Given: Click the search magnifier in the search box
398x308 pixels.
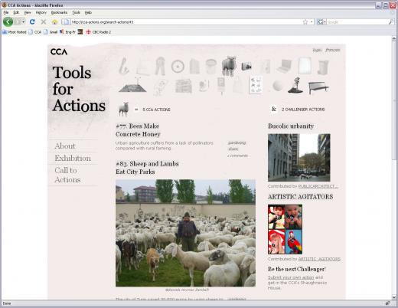Looking at the screenshot, I should [390, 22].
